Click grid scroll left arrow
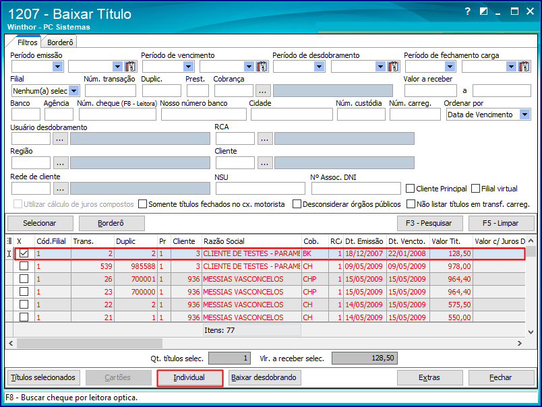542x407 pixels. coord(11,344)
